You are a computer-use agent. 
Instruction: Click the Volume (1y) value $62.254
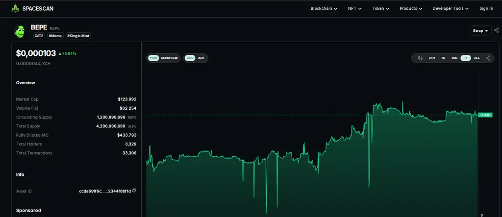coord(128,108)
